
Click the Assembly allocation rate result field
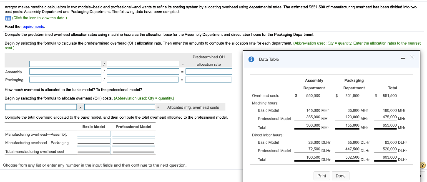pyautogui.click(x=209, y=72)
